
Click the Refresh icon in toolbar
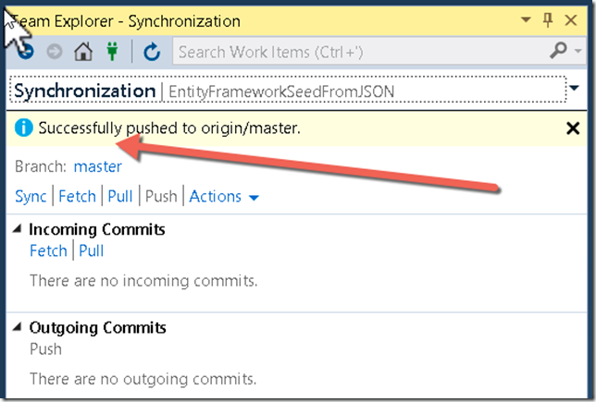tap(152, 52)
